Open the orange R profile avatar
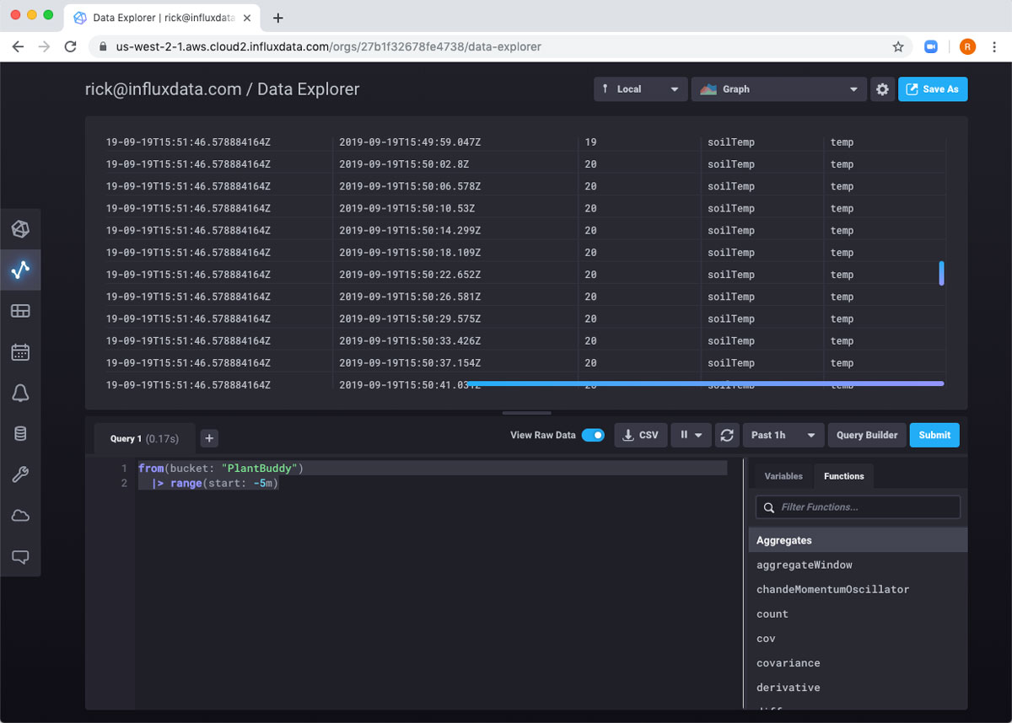The height and width of the screenshot is (723, 1012). tap(967, 47)
